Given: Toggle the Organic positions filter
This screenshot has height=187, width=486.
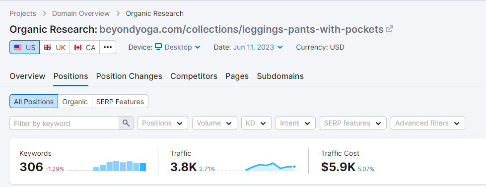Looking at the screenshot, I should [x=75, y=102].
